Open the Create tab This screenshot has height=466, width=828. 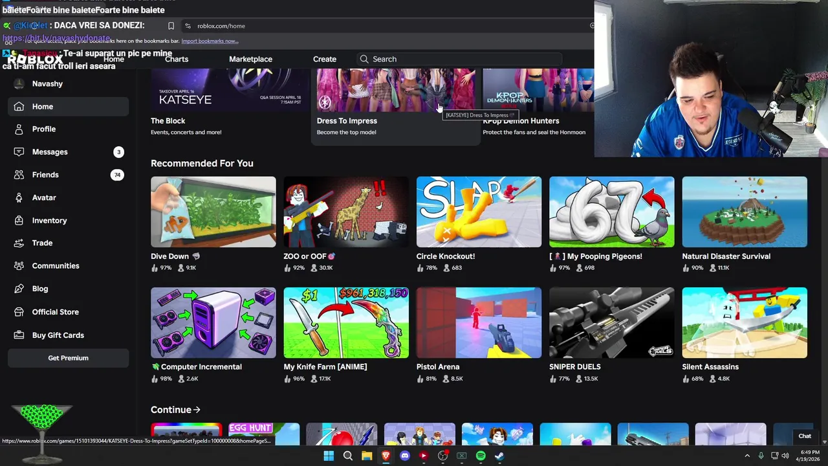(x=325, y=59)
